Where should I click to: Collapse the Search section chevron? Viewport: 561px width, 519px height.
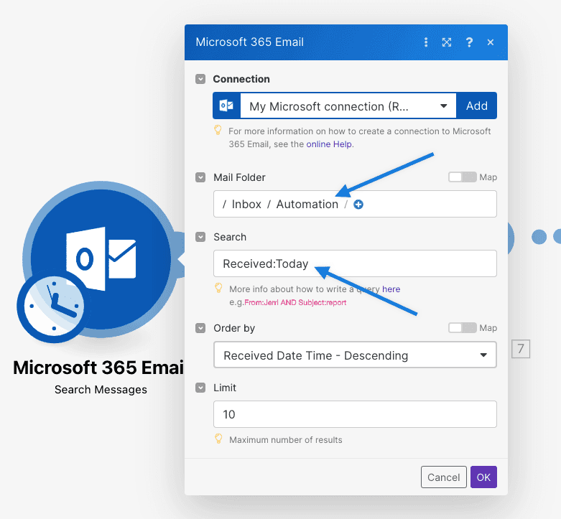(200, 237)
